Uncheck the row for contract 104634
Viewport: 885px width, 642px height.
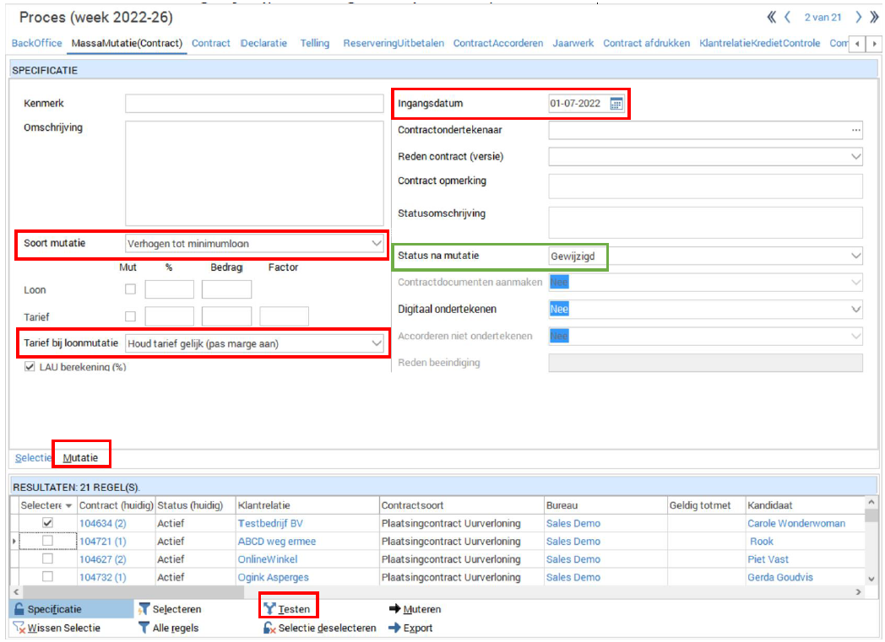(48, 523)
